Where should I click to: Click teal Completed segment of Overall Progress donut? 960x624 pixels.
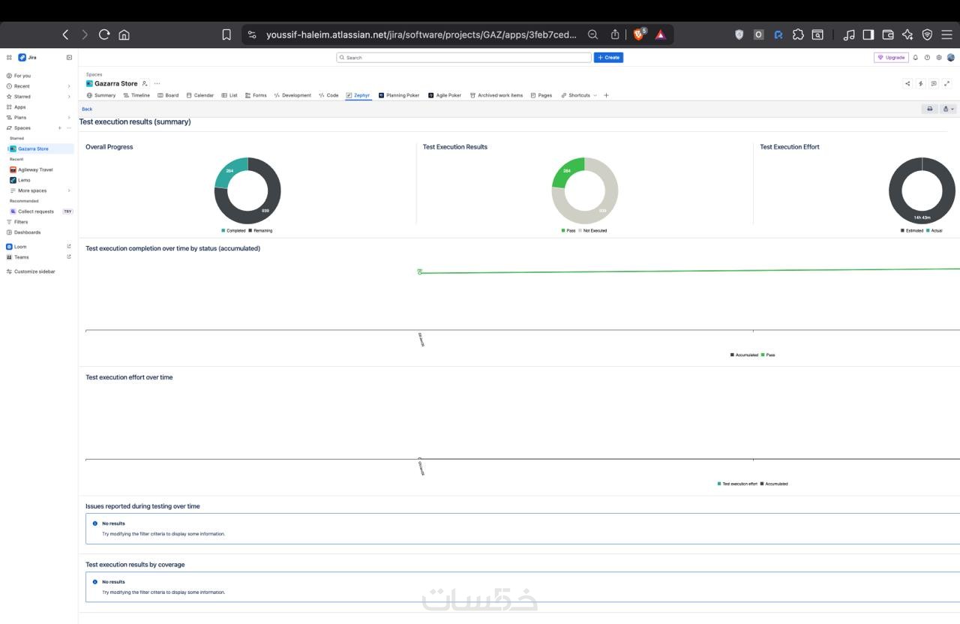pyautogui.click(x=232, y=171)
